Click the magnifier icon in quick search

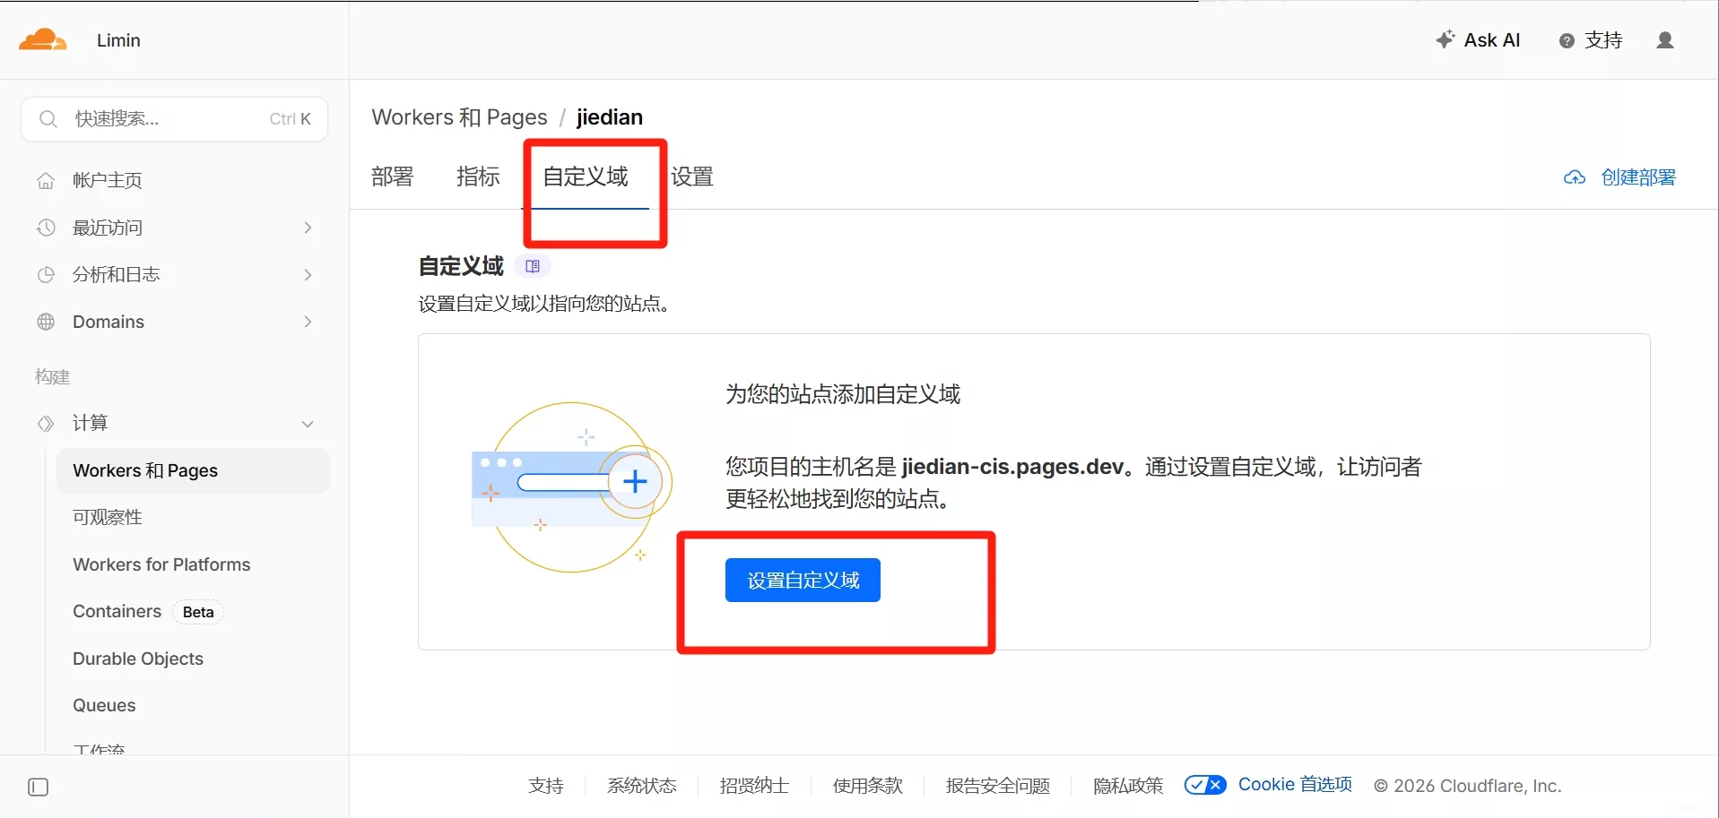coord(48,119)
